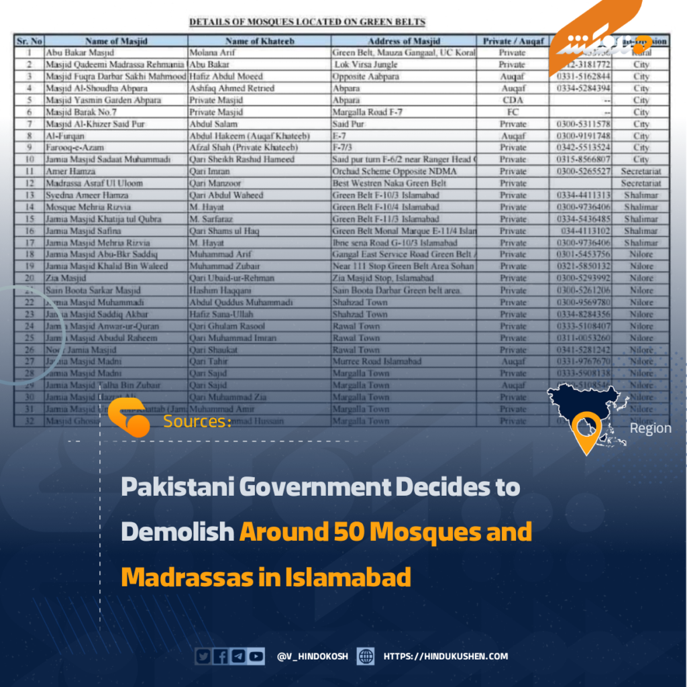This screenshot has height=687, width=687.
Task: Click the orange logo beside Sources
Action: pyautogui.click(x=129, y=417)
